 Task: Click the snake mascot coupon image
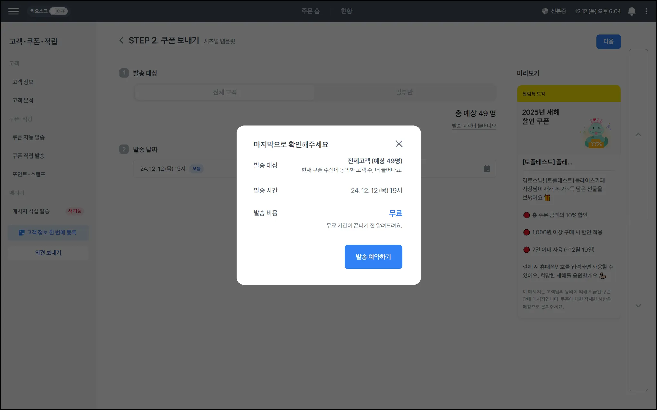(x=596, y=133)
